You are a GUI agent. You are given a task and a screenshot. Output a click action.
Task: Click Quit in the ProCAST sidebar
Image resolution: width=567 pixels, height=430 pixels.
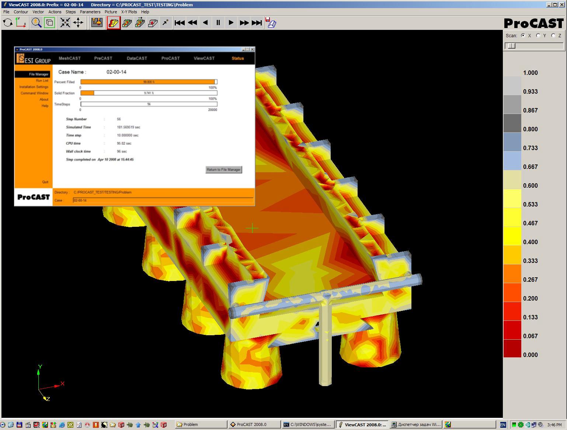pos(45,182)
